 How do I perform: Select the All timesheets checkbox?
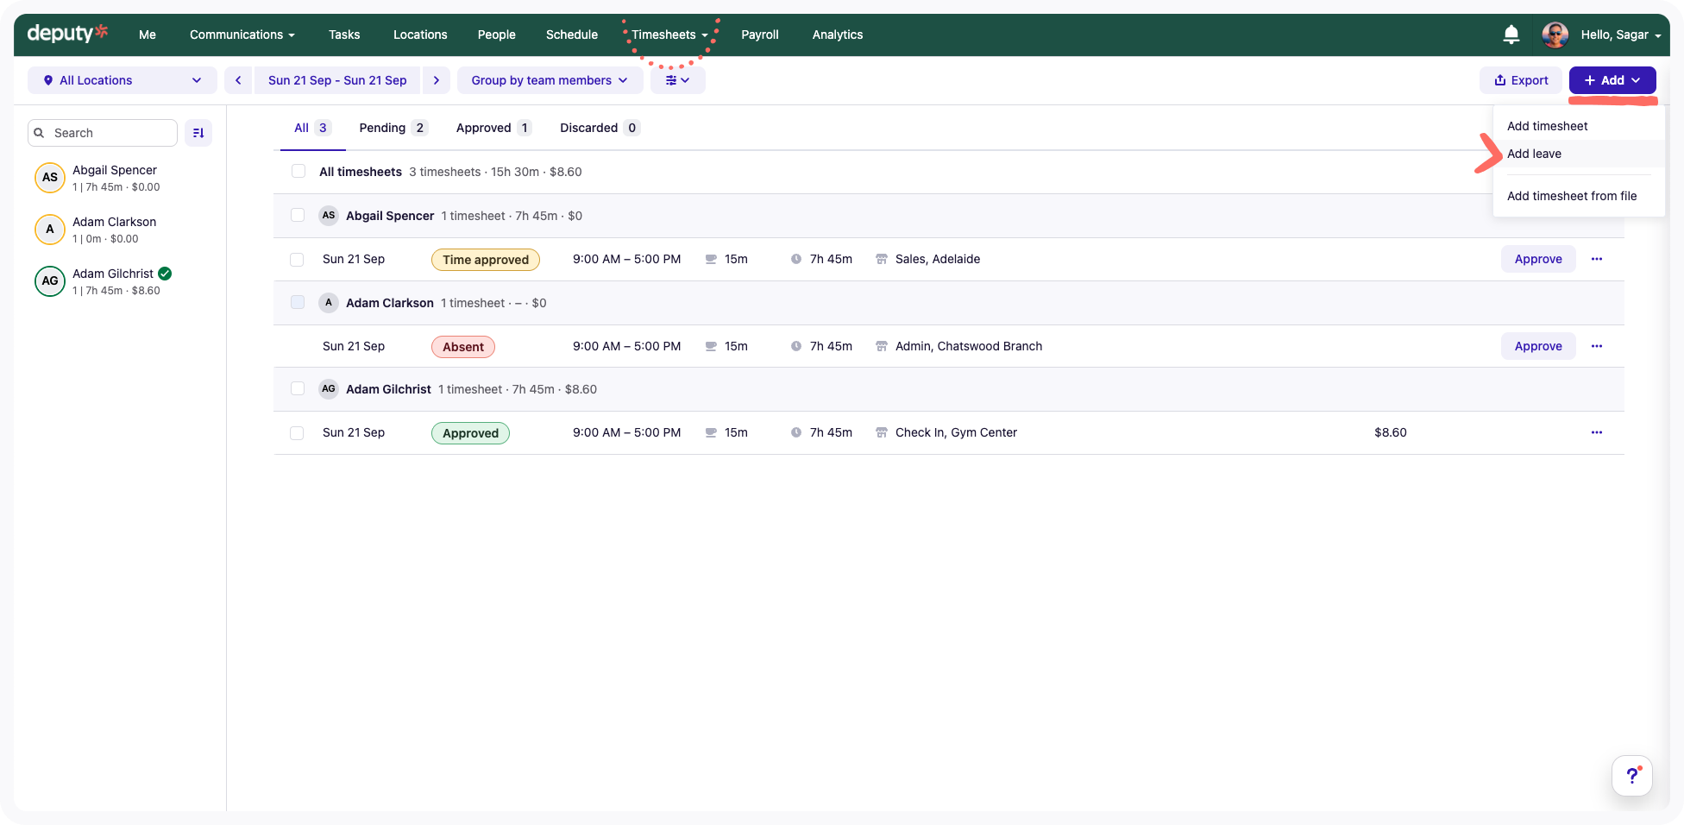point(298,172)
